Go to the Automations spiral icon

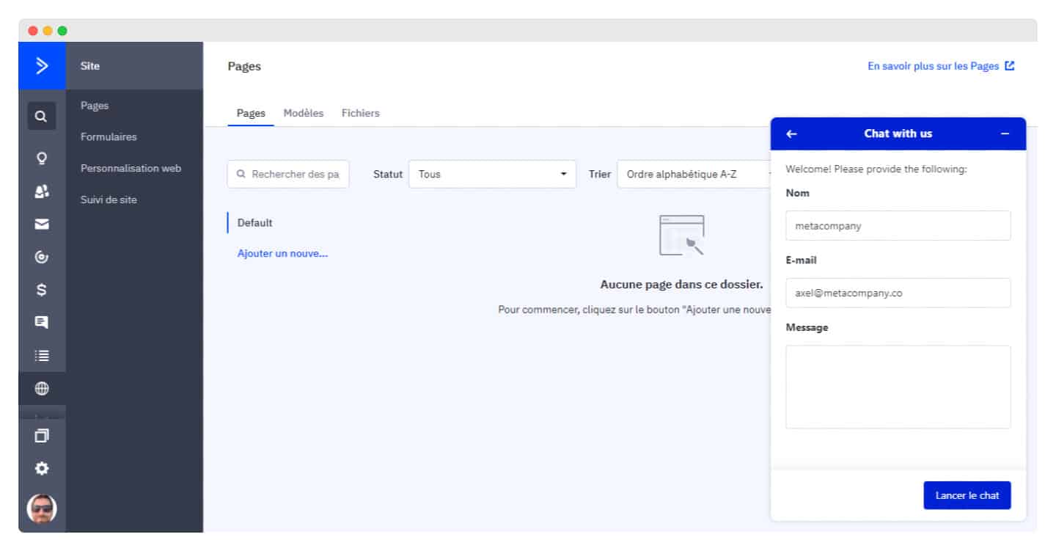tap(42, 257)
